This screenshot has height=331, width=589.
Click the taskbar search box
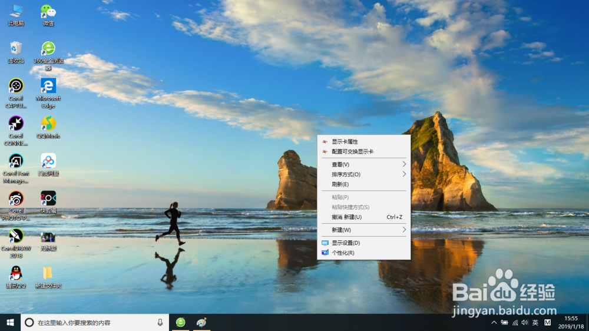pos(95,322)
